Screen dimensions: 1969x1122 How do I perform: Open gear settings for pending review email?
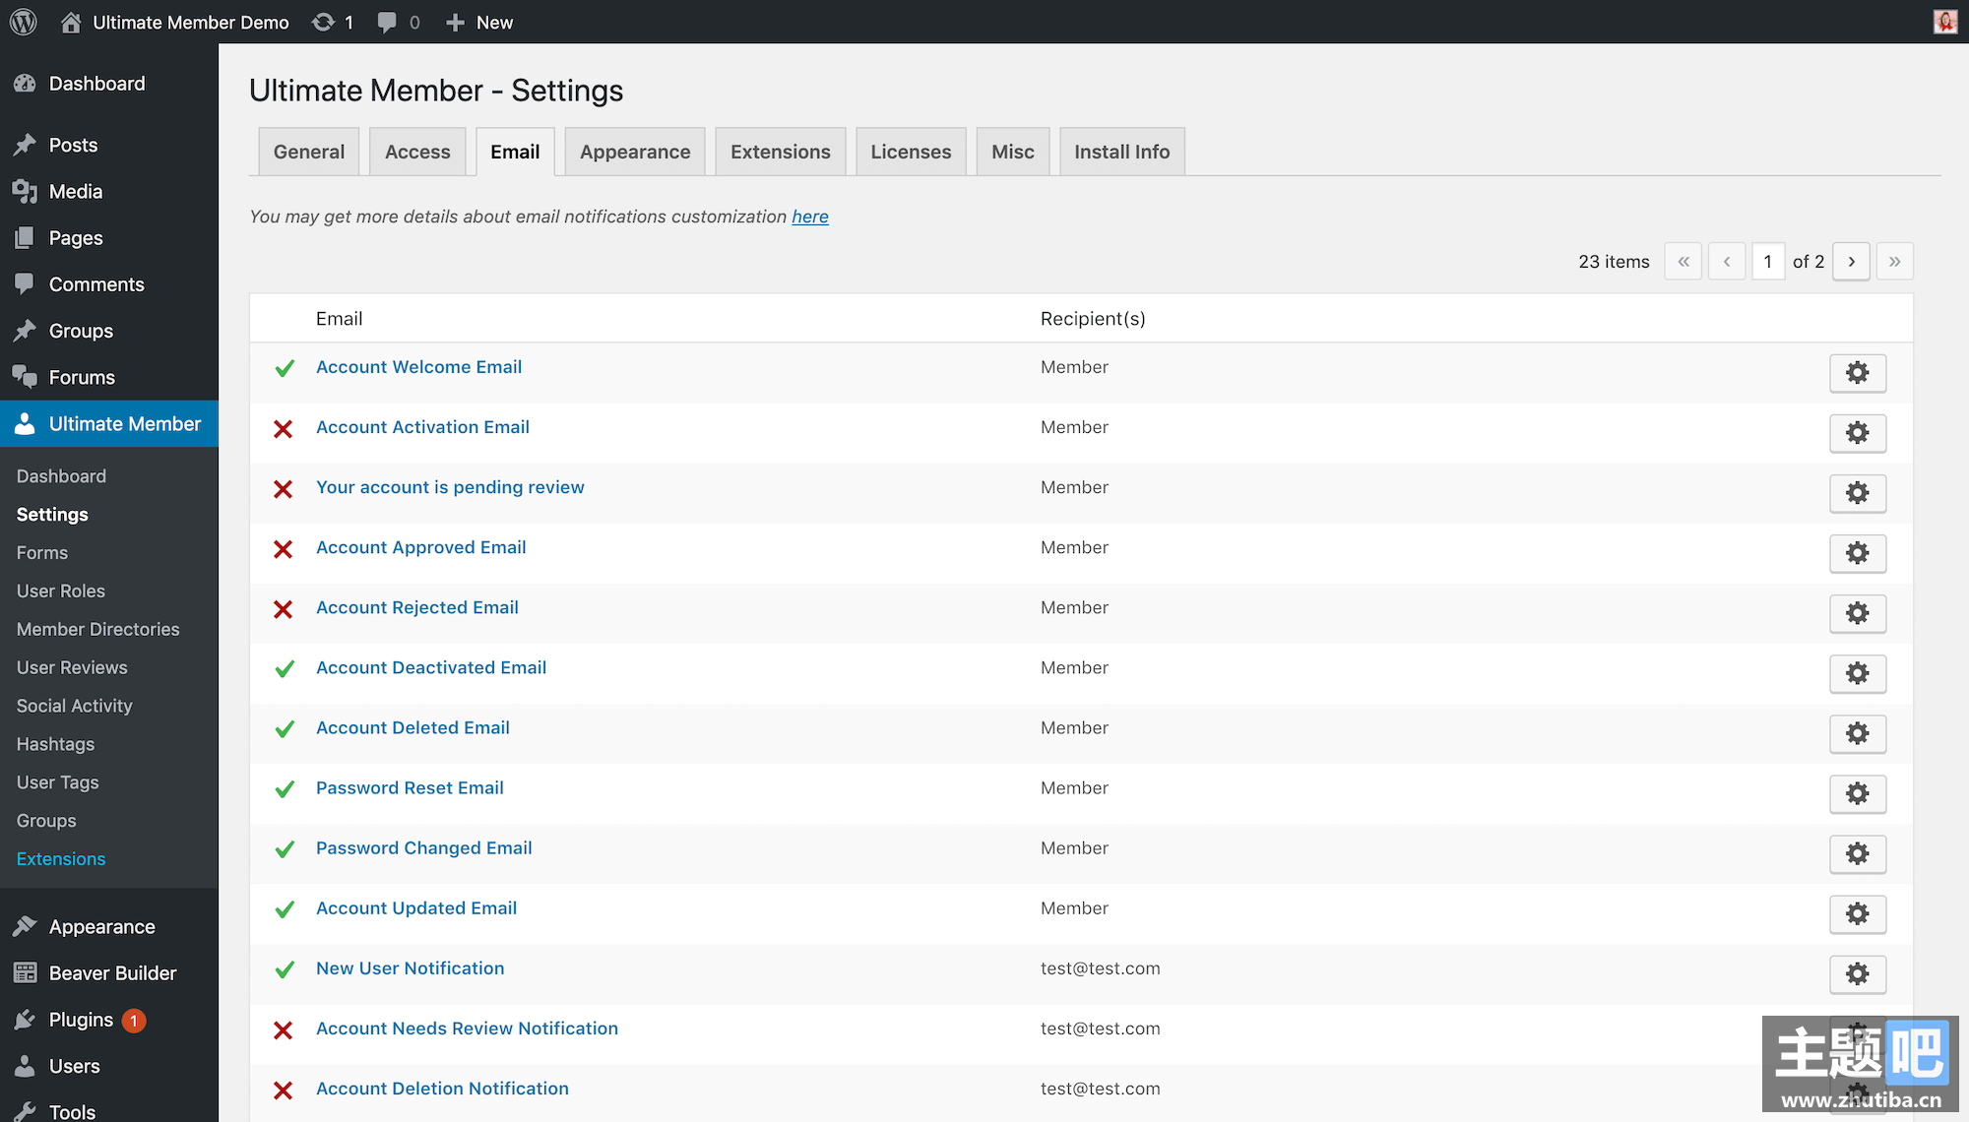pyautogui.click(x=1858, y=493)
